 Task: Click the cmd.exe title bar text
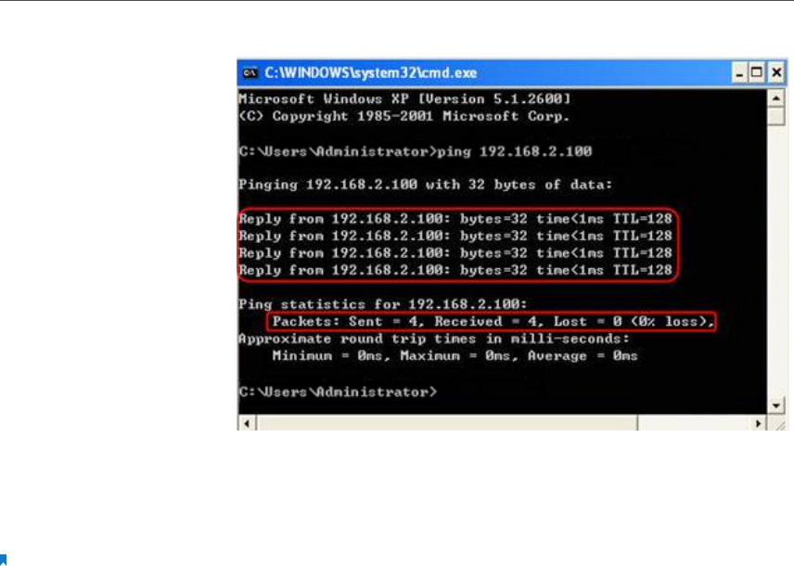[x=371, y=73]
